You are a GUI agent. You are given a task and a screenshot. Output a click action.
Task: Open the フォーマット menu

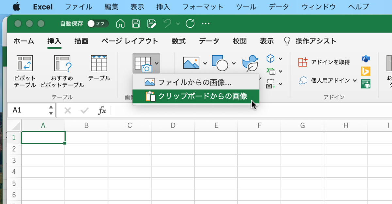click(x=203, y=7)
